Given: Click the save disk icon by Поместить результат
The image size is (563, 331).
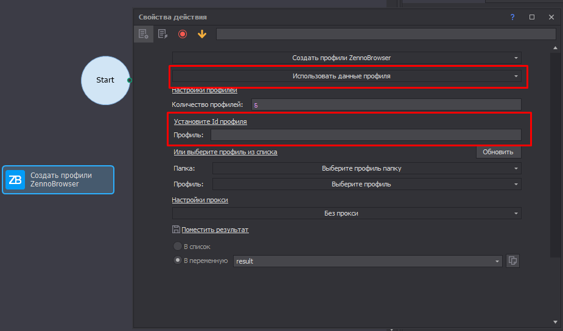Looking at the screenshot, I should (176, 230).
